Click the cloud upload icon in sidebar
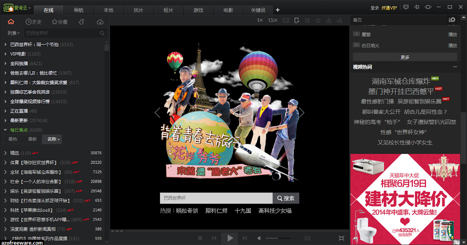This screenshot has height=245, width=467. click(x=100, y=22)
